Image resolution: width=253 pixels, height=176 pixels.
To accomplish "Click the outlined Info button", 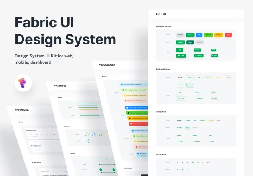I will [x=199, y=78].
